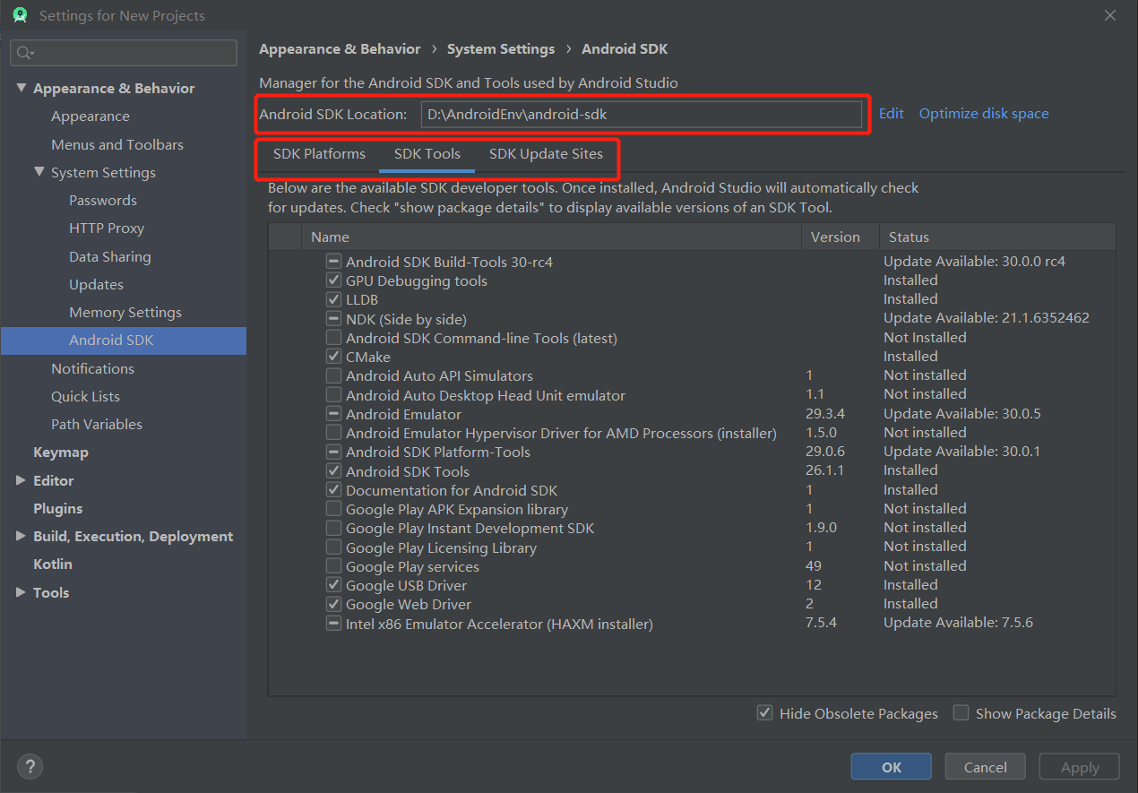Click the help question mark button

point(30,766)
